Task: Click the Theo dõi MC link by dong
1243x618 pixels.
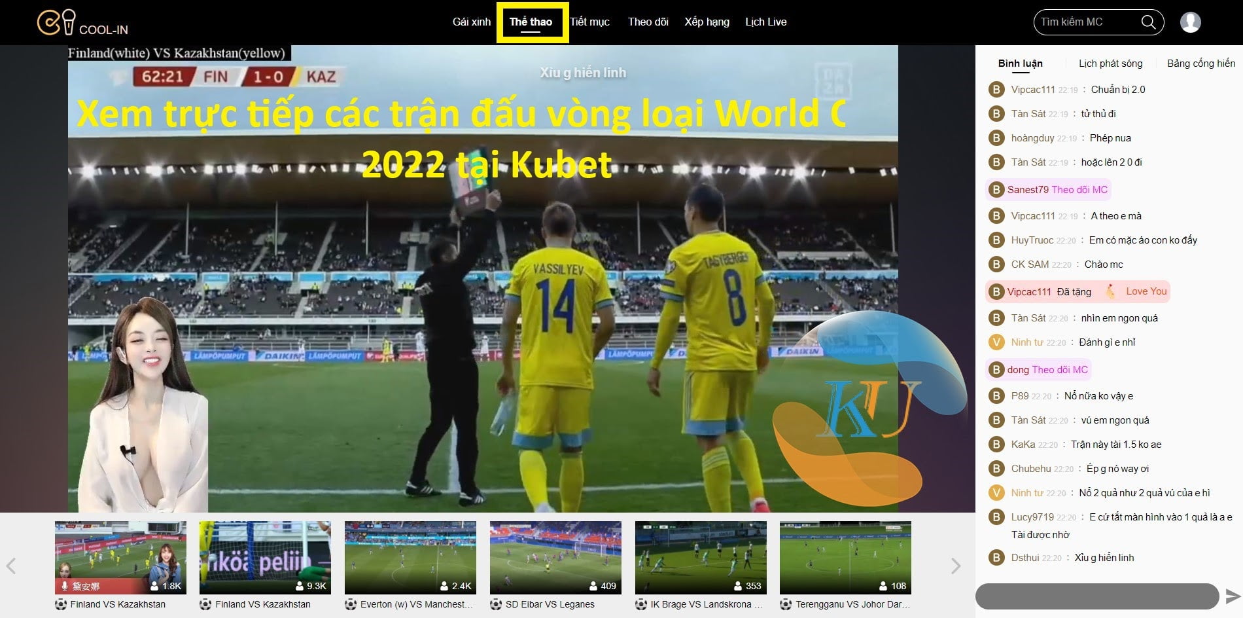Action: click(1060, 370)
